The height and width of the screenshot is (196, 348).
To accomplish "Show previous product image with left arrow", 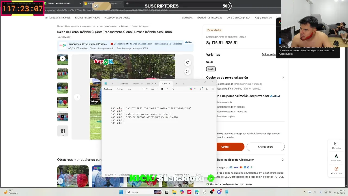I will pyautogui.click(x=77, y=97).
